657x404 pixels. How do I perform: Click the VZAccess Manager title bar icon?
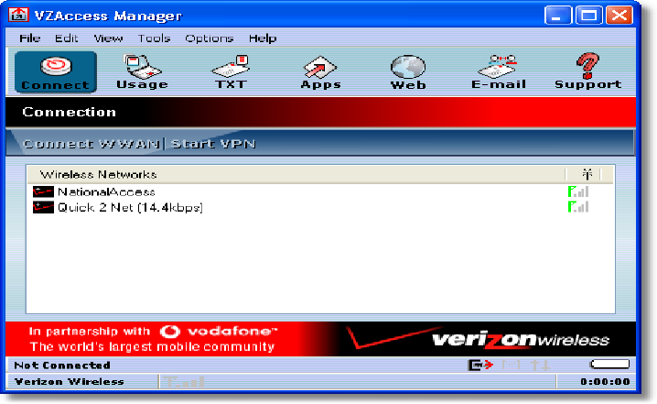point(19,16)
